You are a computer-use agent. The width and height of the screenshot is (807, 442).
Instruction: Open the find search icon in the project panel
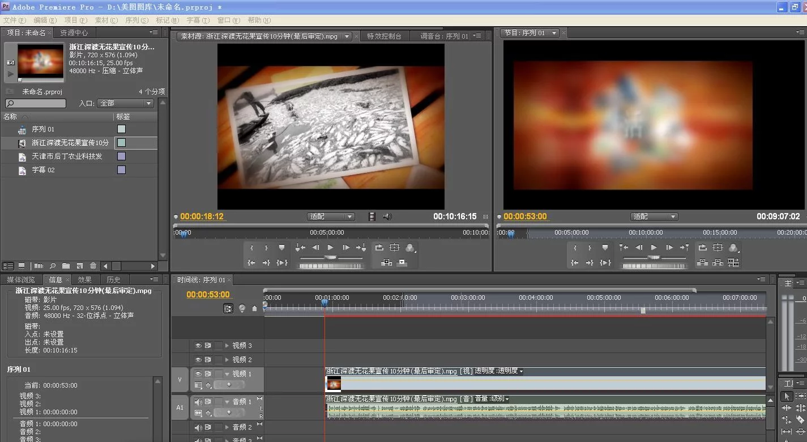coord(52,266)
